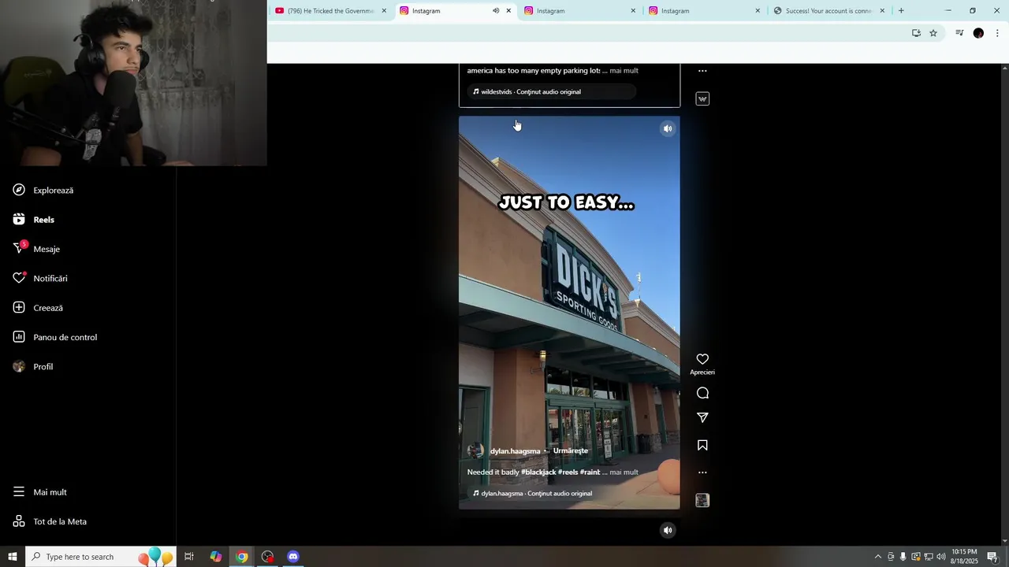Open Mesaje with unread badge
The height and width of the screenshot is (567, 1009).
pos(36,249)
